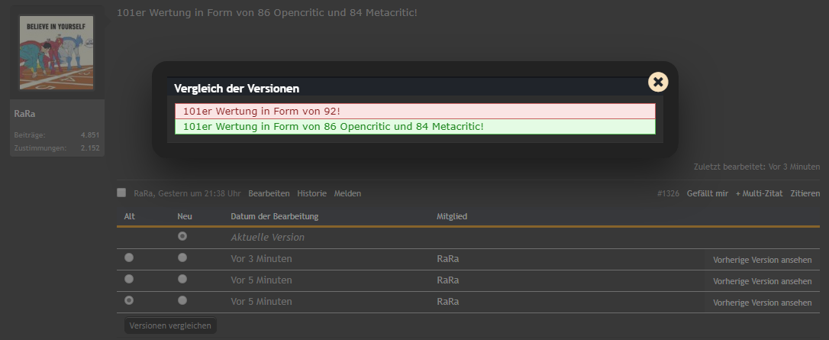Open Vorherige Version ansehen in last row
This screenshot has width=829, height=340.
(x=762, y=303)
